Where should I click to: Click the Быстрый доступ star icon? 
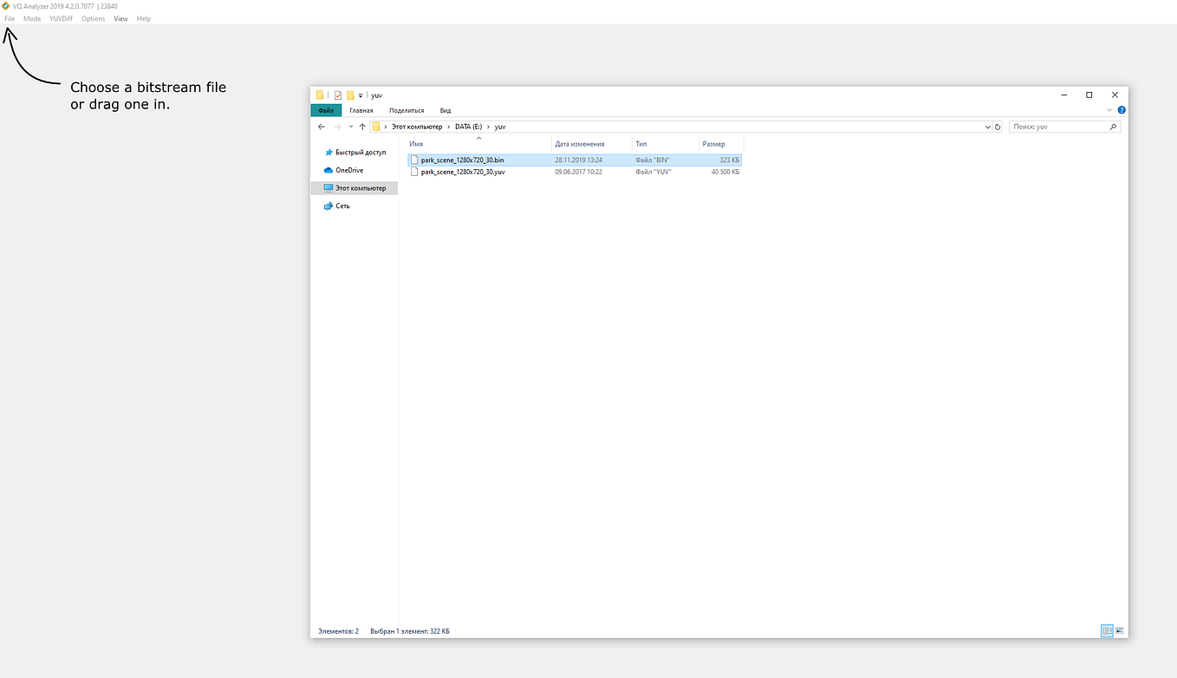[x=328, y=152]
